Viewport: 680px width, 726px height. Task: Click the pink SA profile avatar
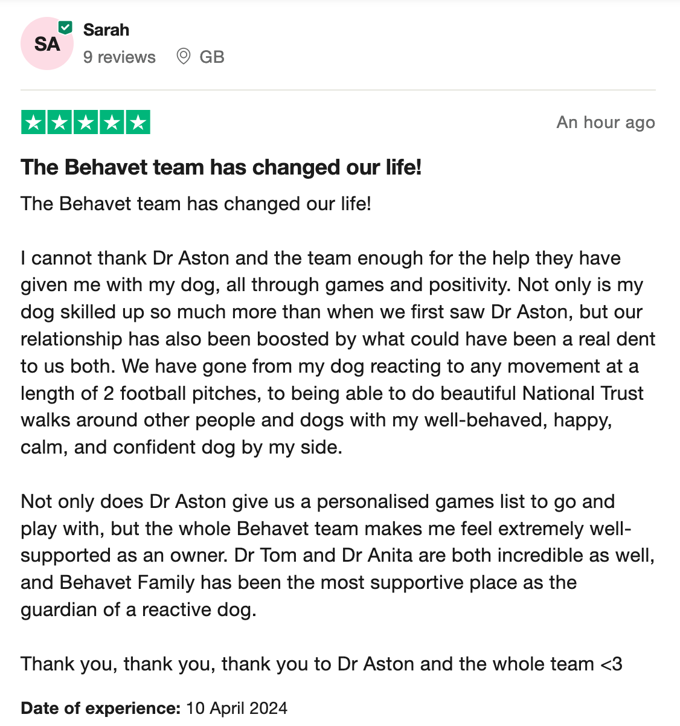(x=47, y=44)
